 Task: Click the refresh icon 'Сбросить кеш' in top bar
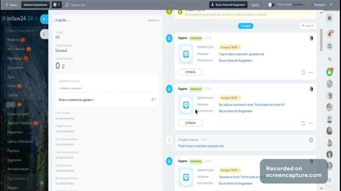tap(67, 5)
